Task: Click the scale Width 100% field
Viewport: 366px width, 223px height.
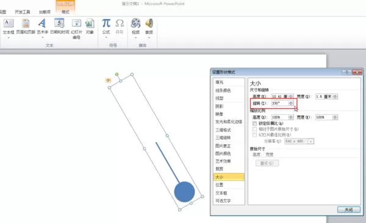Action: [x=324, y=117]
